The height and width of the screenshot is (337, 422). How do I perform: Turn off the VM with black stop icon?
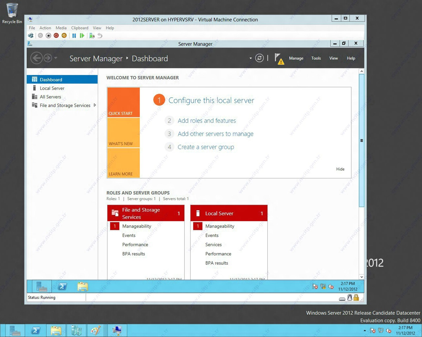coord(48,36)
